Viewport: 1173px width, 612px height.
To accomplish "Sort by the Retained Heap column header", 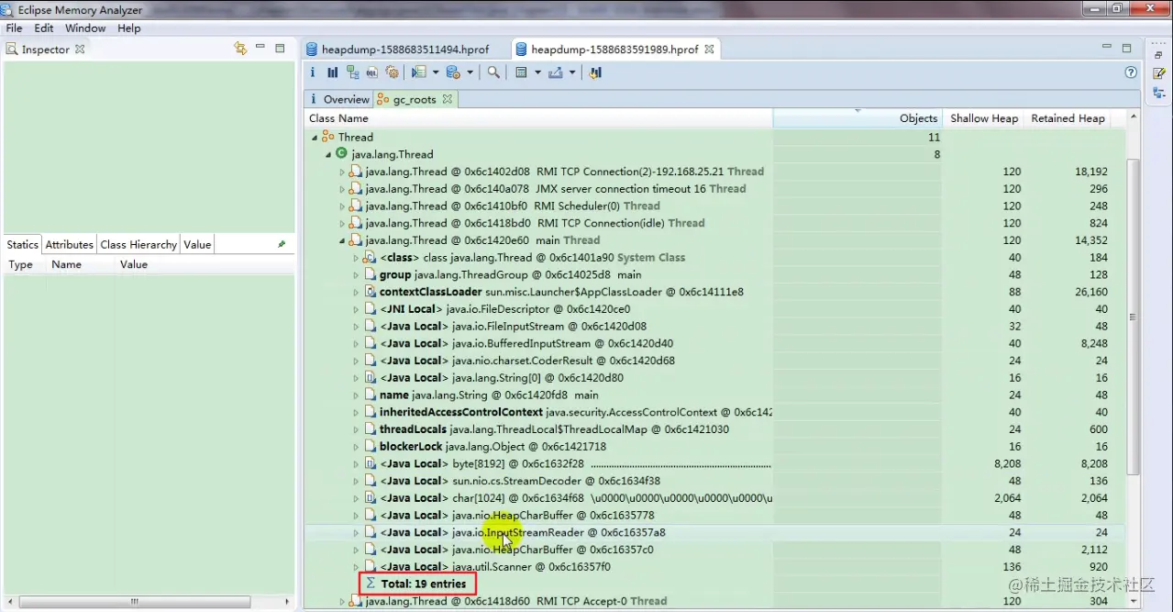I will click(1068, 118).
